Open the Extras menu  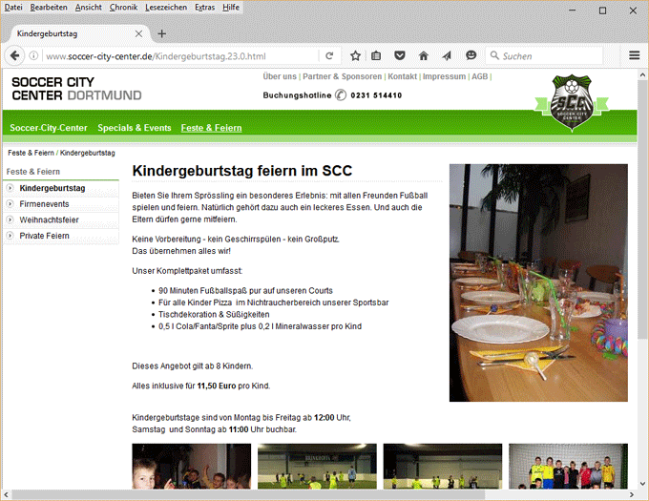[205, 7]
